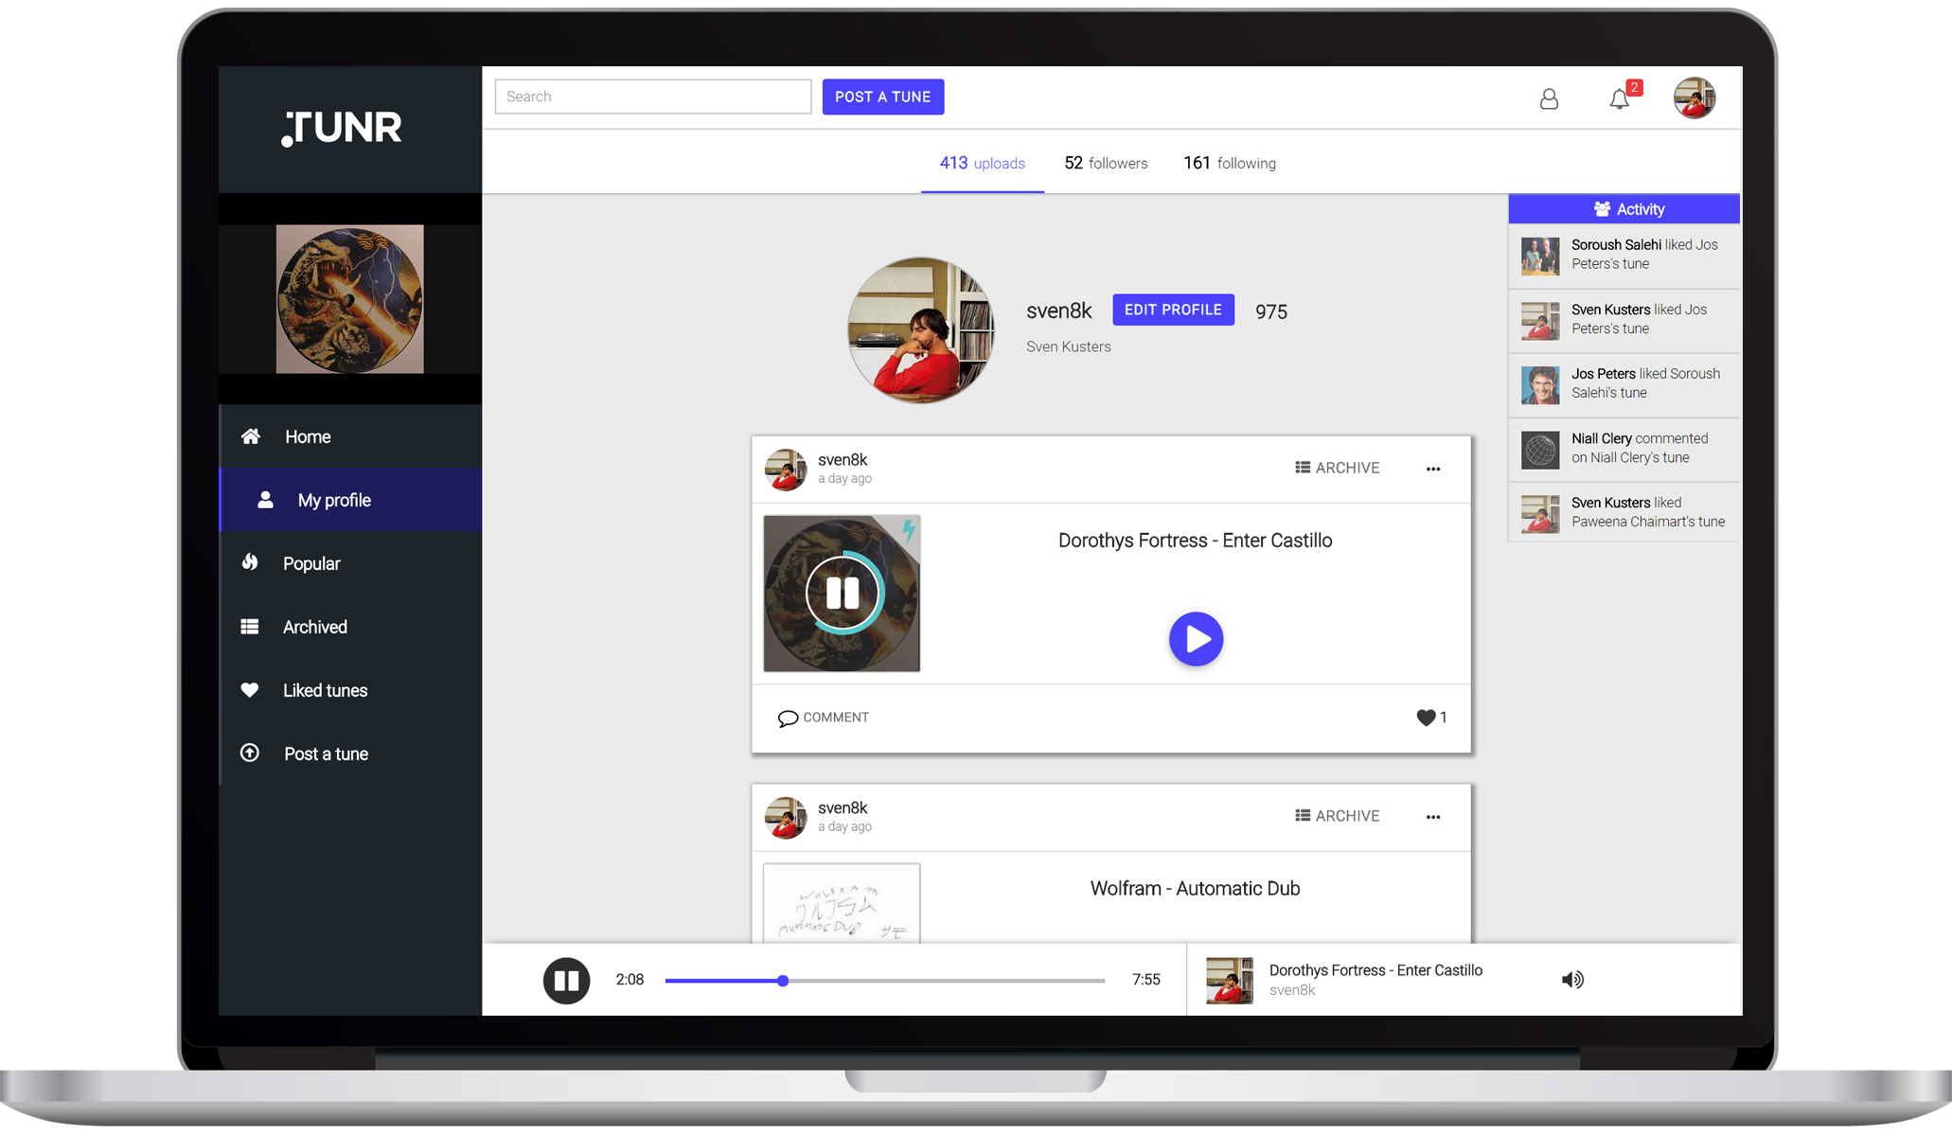The height and width of the screenshot is (1136, 1952).
Task: Open more options on Wolfram post
Action: (1432, 817)
